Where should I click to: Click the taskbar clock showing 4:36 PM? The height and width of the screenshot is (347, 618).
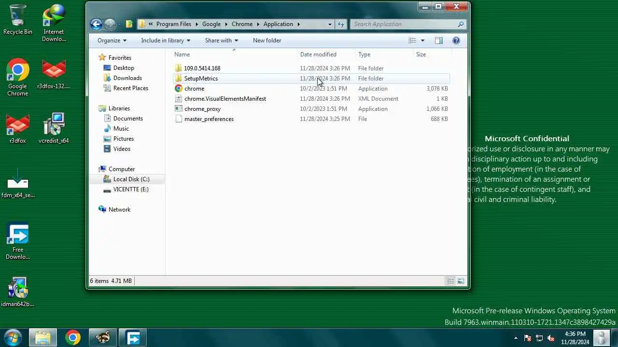575,338
